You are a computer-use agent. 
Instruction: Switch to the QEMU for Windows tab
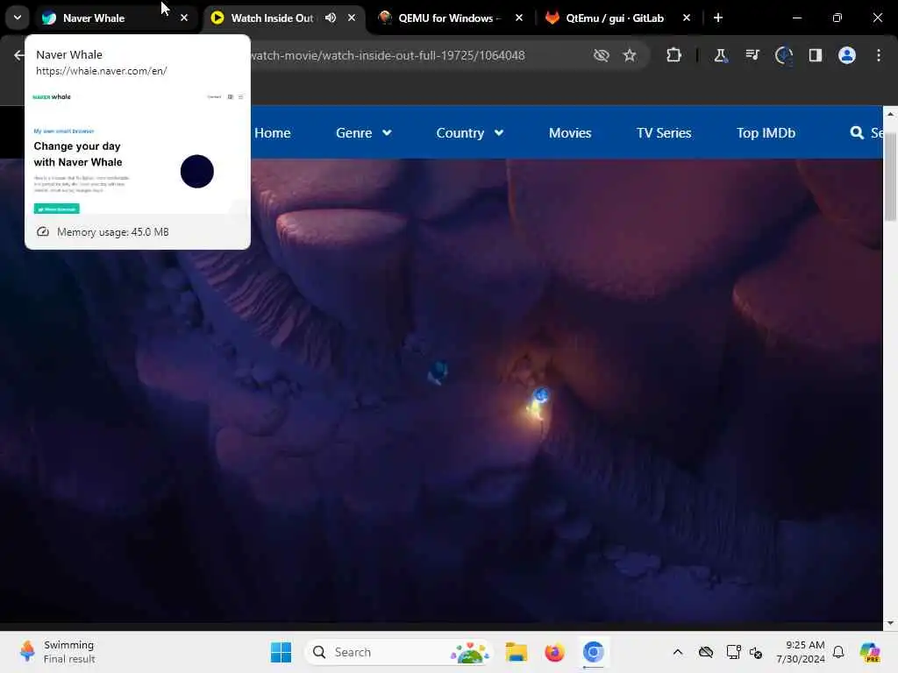[450, 18]
